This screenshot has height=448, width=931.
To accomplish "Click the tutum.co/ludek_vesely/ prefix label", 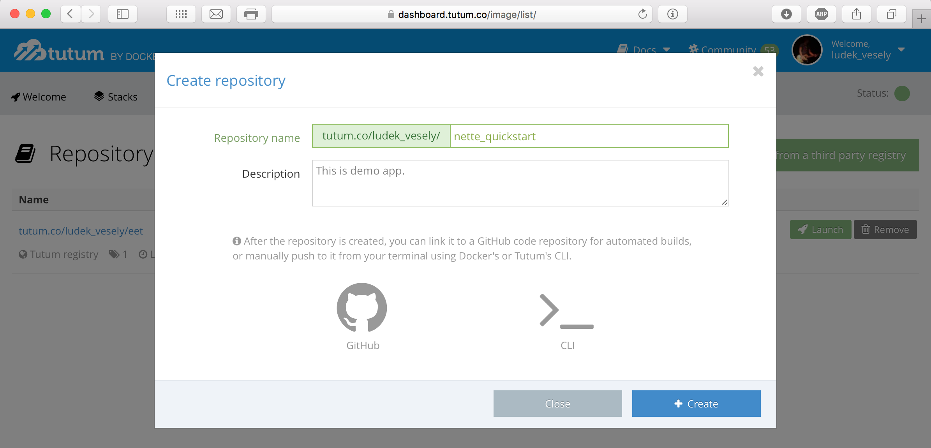I will coord(381,136).
